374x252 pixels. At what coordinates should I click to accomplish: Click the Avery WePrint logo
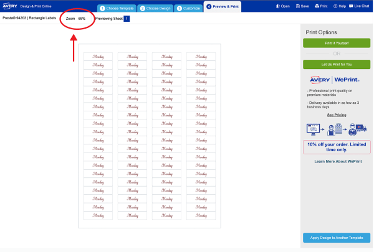(x=337, y=79)
